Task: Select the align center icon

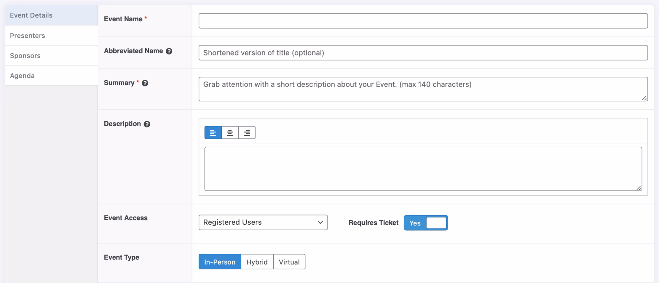Action: click(230, 133)
